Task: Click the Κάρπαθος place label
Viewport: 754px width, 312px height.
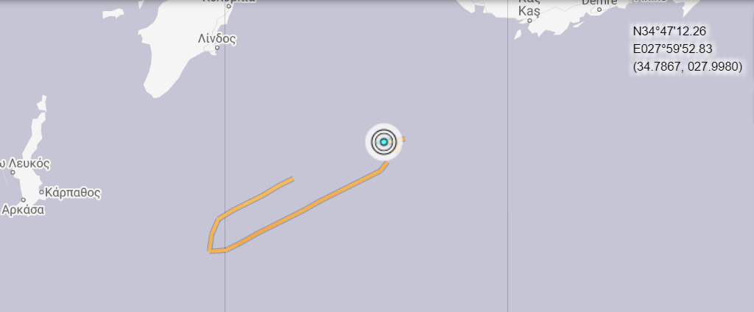Action: [x=73, y=193]
